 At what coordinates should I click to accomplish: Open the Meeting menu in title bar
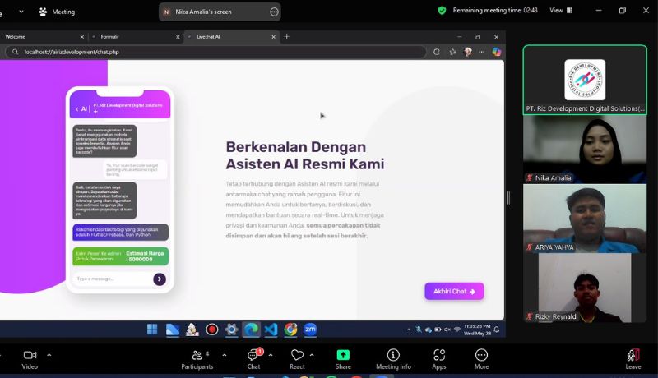point(56,12)
